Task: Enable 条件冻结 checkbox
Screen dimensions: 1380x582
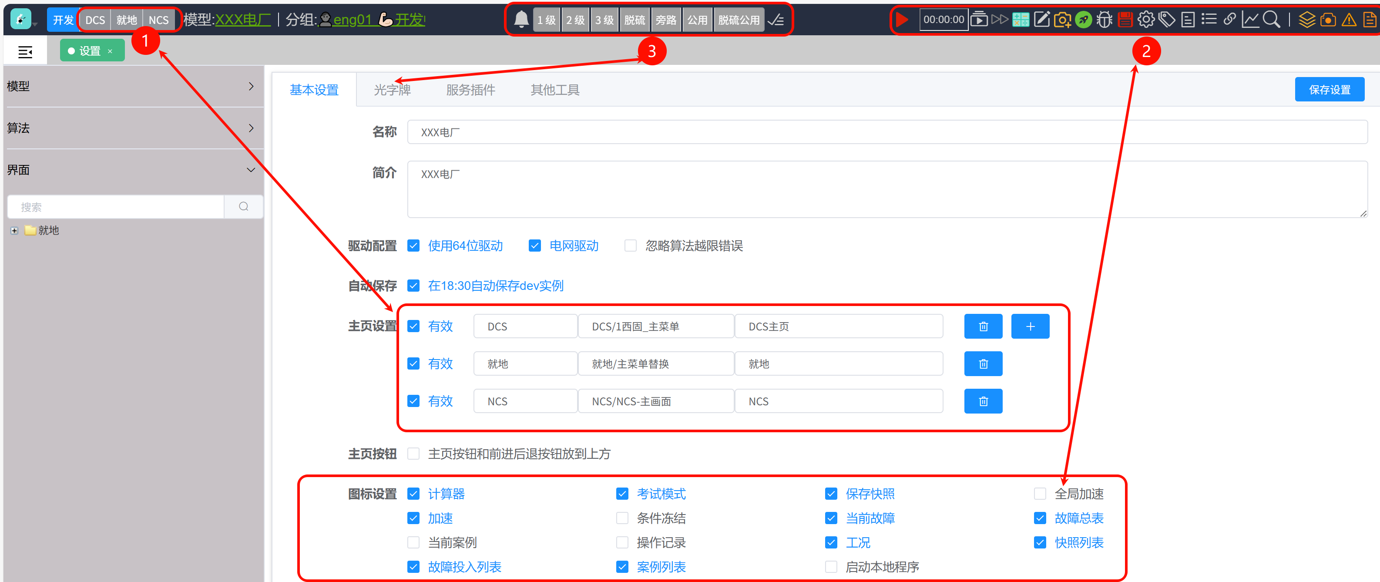Action: (x=622, y=518)
